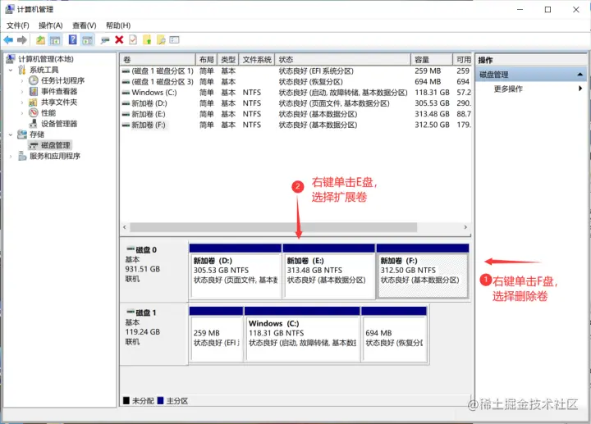
Task: Select Windows (C:) row in volume list
Action: click(x=295, y=92)
